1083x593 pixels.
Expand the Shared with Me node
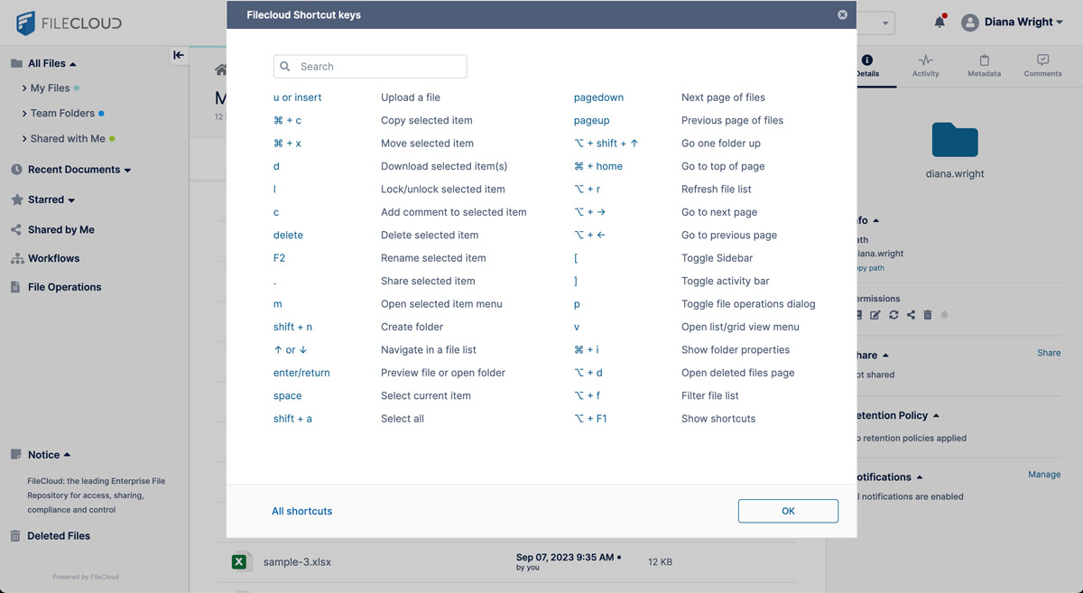pyautogui.click(x=24, y=139)
